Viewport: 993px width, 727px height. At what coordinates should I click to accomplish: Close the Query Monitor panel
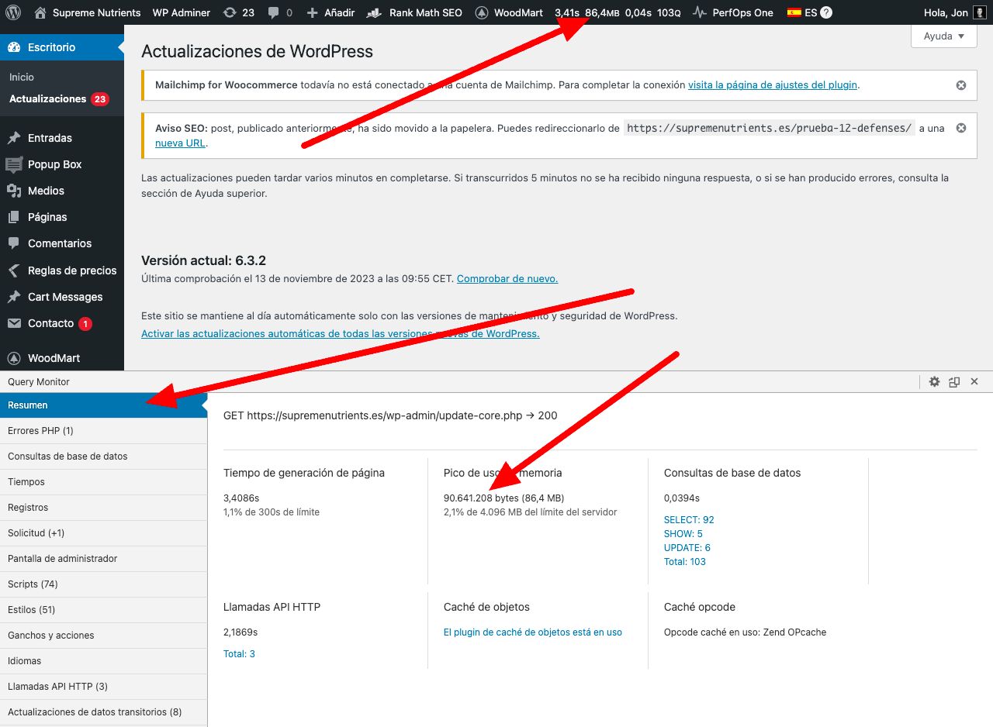pyautogui.click(x=974, y=382)
